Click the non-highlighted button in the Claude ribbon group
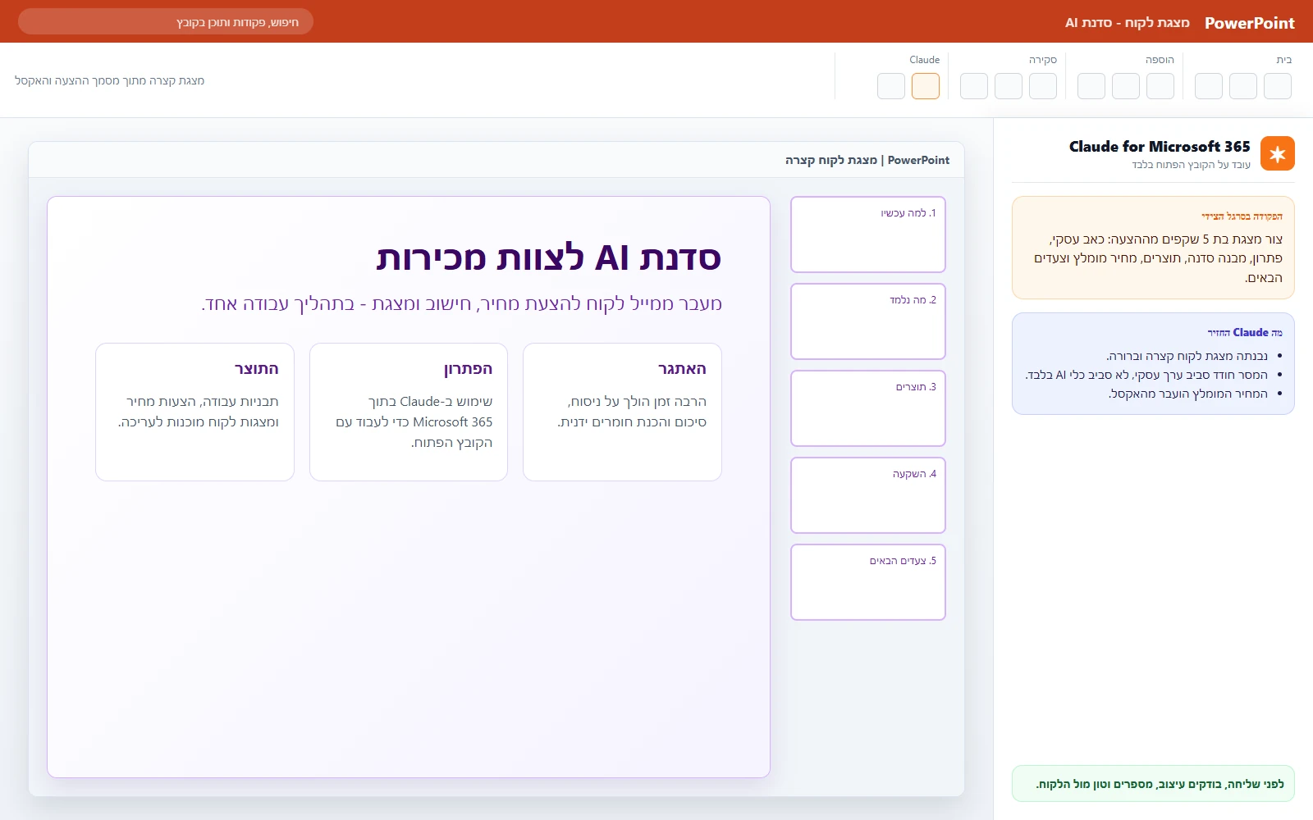Viewport: 1313px width, 820px height. point(891,86)
